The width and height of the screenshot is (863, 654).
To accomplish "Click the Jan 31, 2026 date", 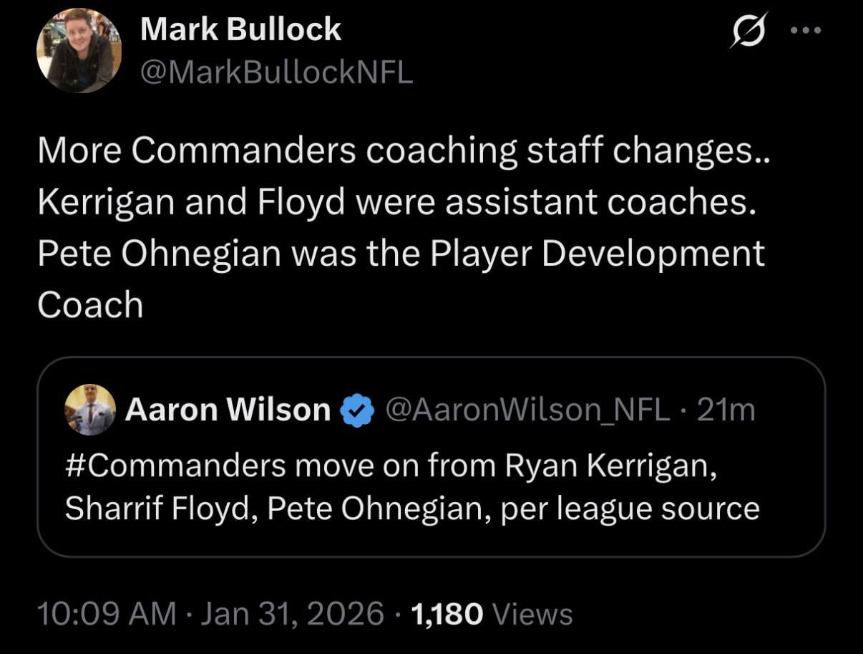I will pos(294,614).
